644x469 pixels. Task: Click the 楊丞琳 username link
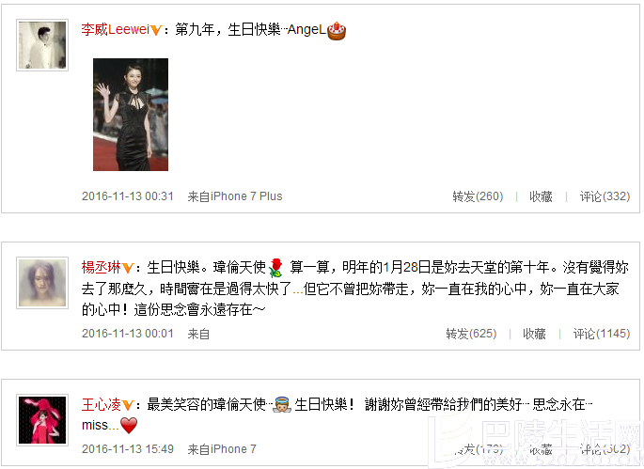(101, 267)
